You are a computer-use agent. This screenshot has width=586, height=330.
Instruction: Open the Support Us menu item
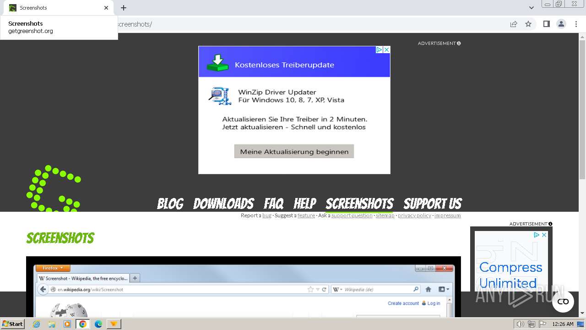[x=433, y=203]
